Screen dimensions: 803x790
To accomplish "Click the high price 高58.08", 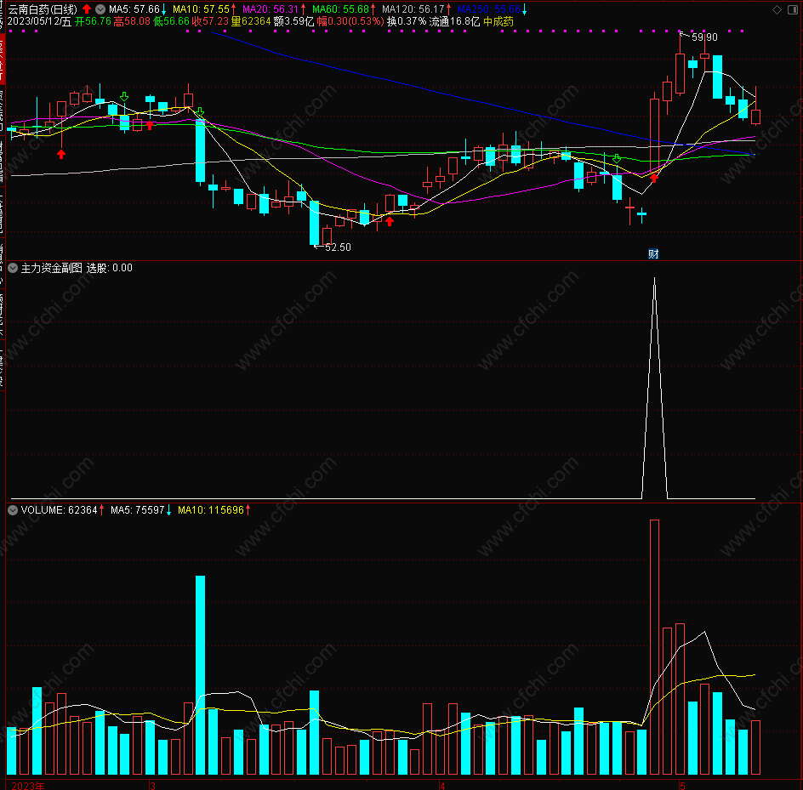I will click(x=132, y=21).
